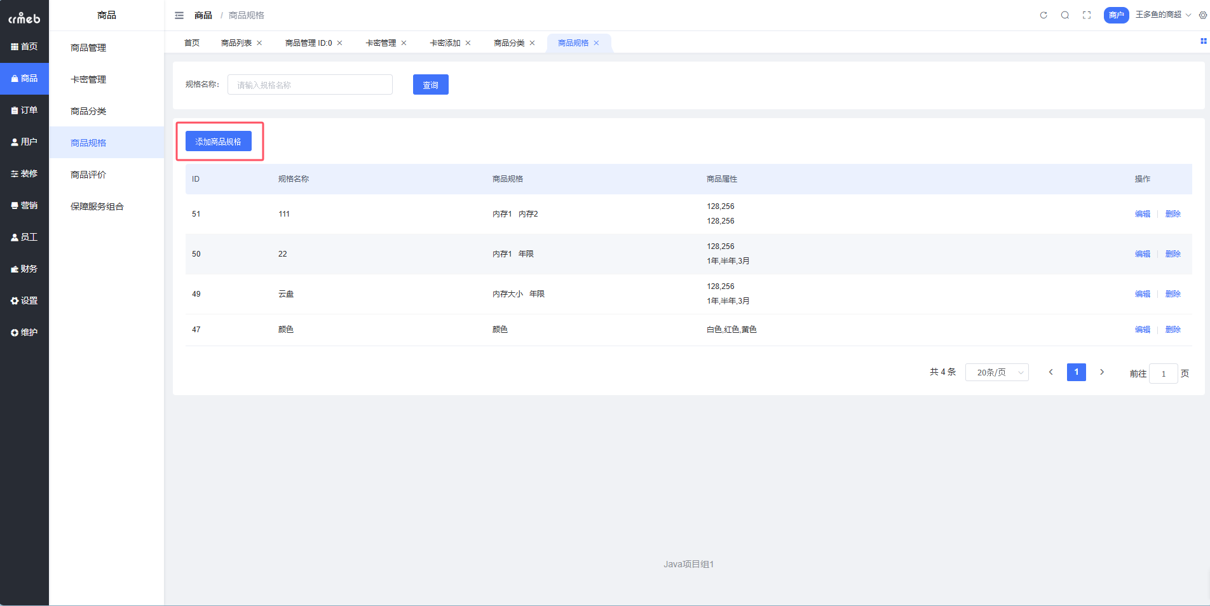The image size is (1210, 606).
Task: Open the tab grid icon at right
Action: tap(1203, 41)
